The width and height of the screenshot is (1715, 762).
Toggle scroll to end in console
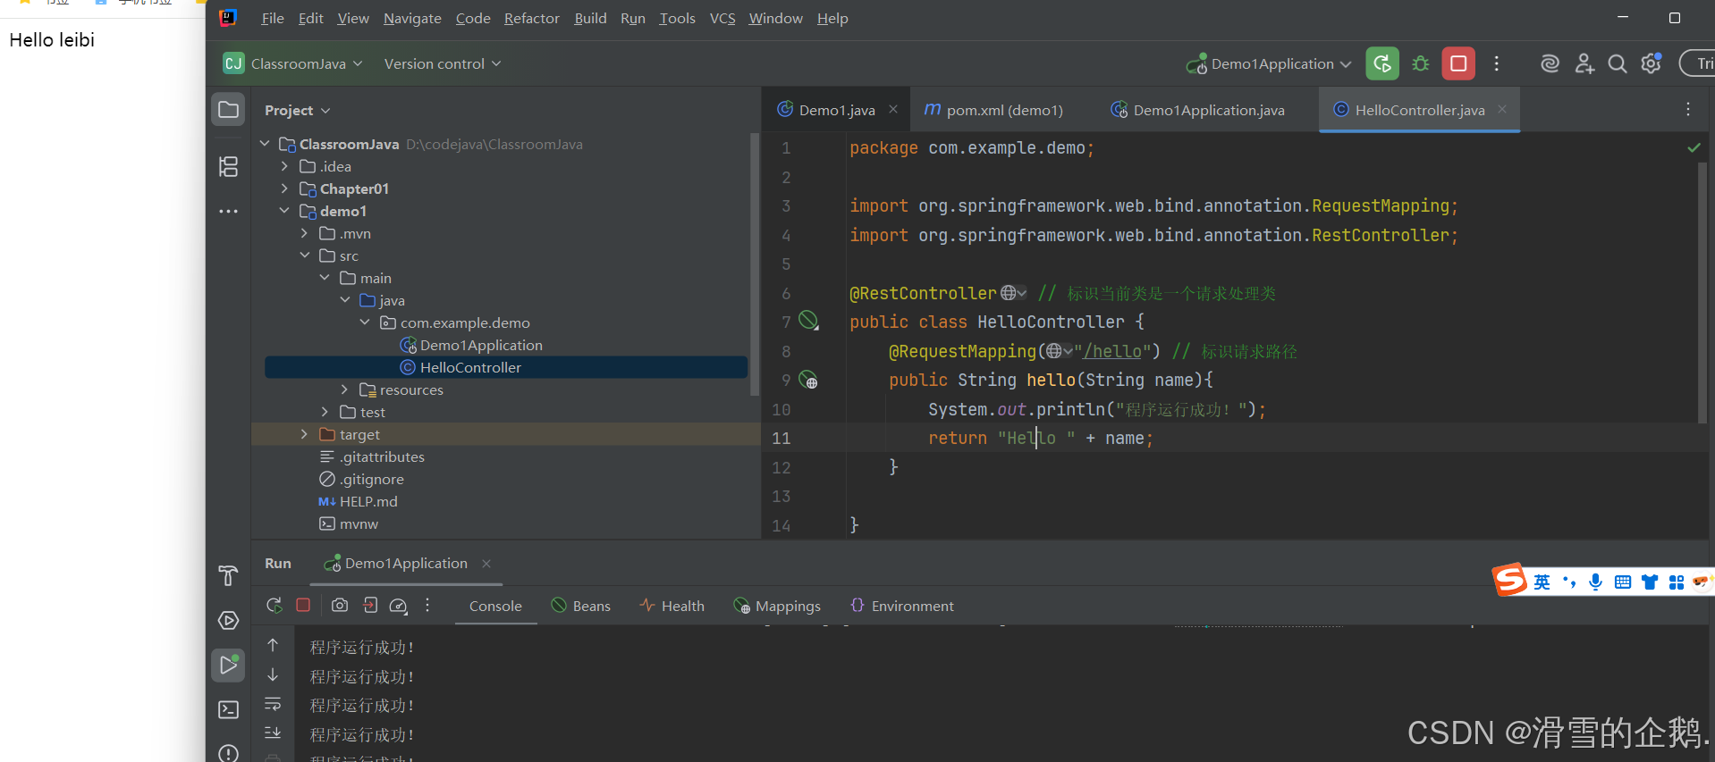274,733
